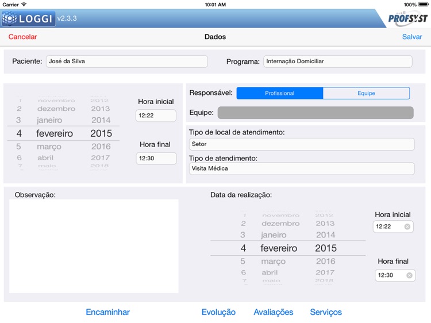Open the Serviços section
This screenshot has height=323, width=431.
tap(326, 312)
